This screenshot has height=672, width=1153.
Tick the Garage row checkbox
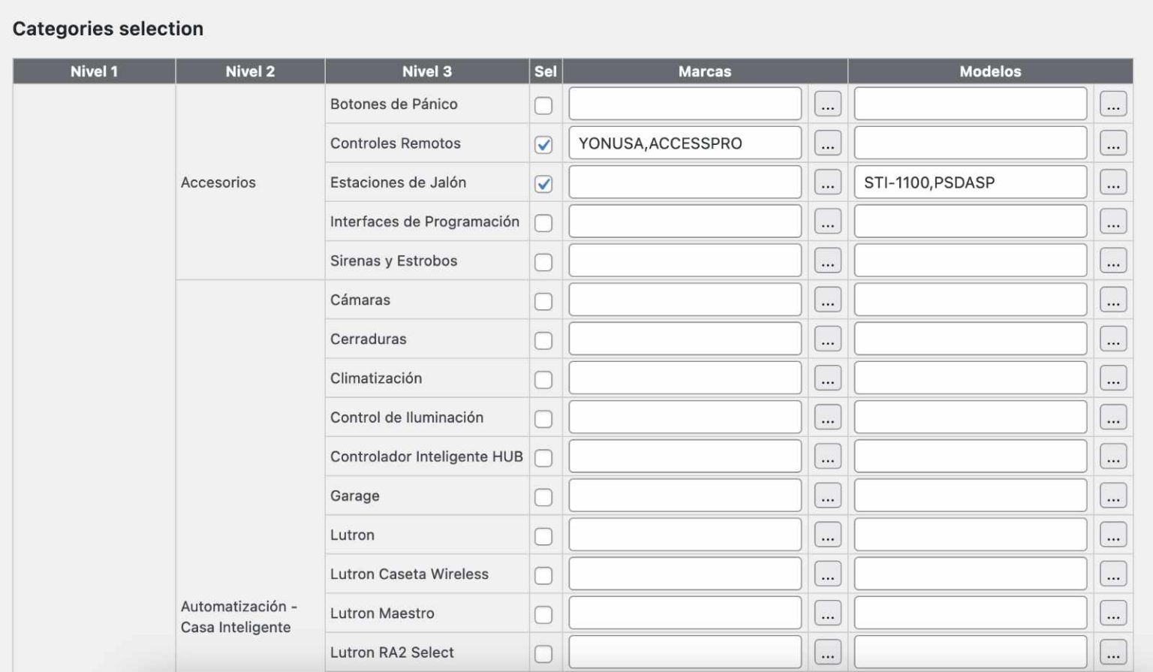tap(543, 497)
